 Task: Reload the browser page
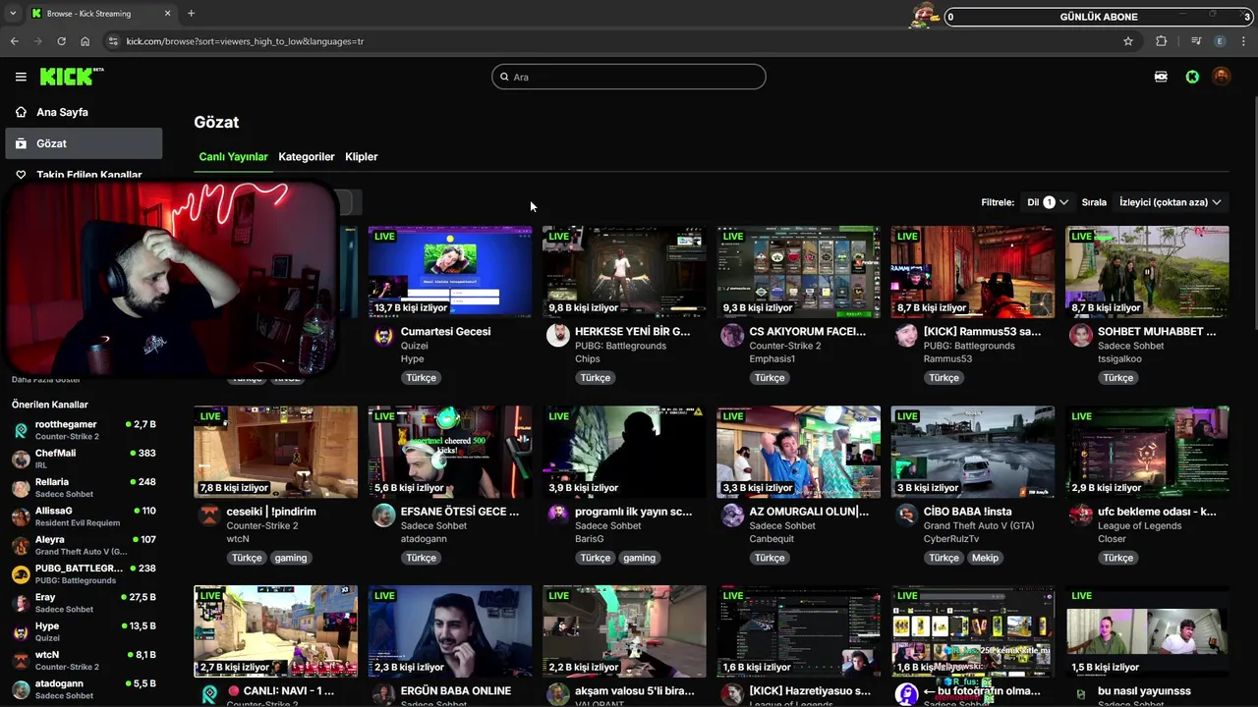tap(61, 41)
